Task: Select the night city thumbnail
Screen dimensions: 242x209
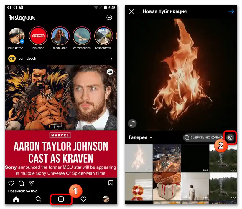Action: 167,158
